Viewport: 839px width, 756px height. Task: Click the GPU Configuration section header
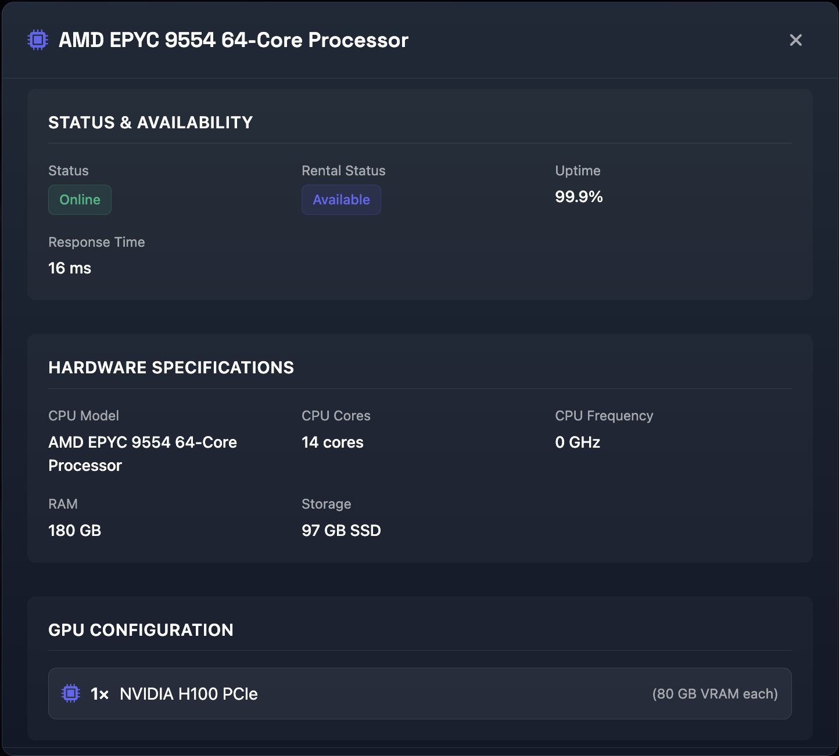pos(141,630)
